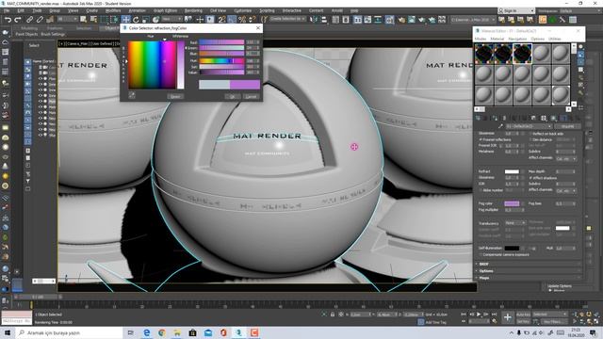Viewport: 603px width, 339px height.
Task: Activate the Select and Move tool
Action: click(x=125, y=19)
